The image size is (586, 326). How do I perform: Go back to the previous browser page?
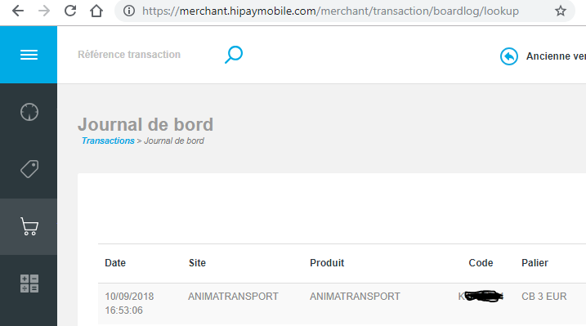coord(17,11)
